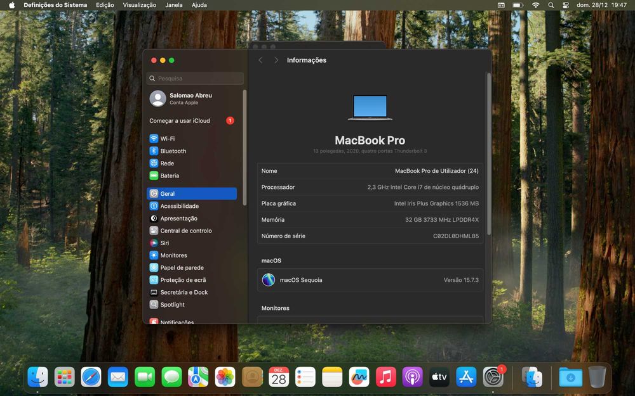This screenshot has width=635, height=396.
Task: Open Wi-Fi settings in the sidebar
Action: pyautogui.click(x=192, y=139)
